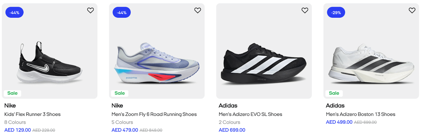Screen dimensions: 423x132
Task: Toggle wishlist heart on Adizero EVO SL
Action: pos(305,10)
